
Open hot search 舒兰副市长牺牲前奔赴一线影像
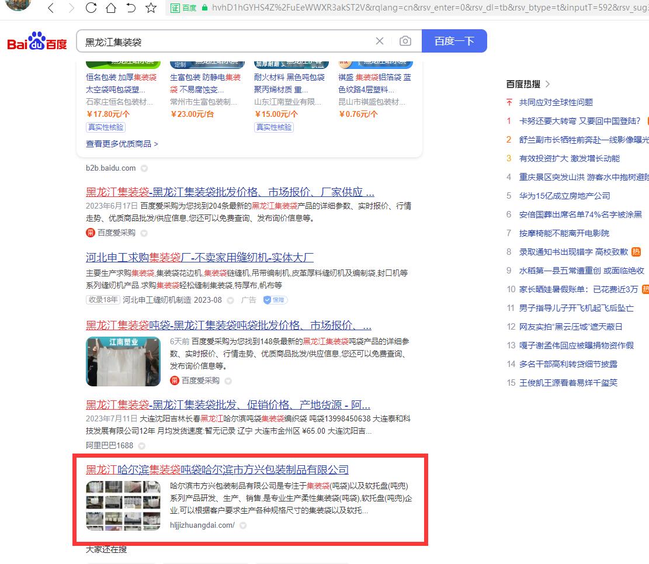click(584, 140)
